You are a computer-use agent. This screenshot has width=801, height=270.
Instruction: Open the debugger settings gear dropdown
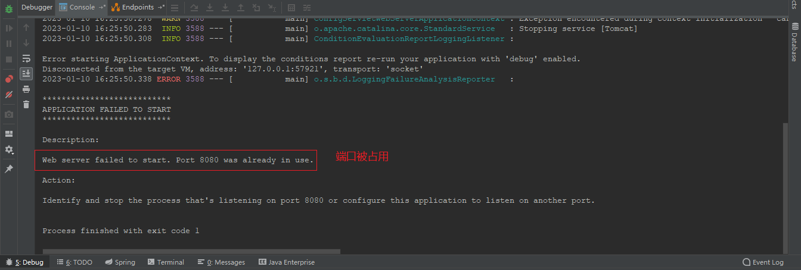(x=9, y=150)
